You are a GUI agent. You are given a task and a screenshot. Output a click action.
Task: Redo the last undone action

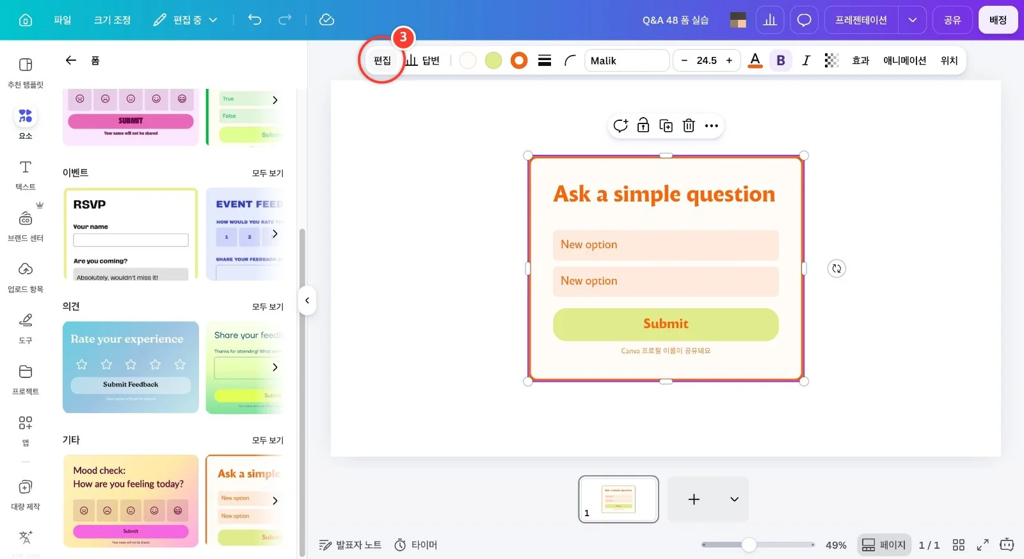coord(285,20)
